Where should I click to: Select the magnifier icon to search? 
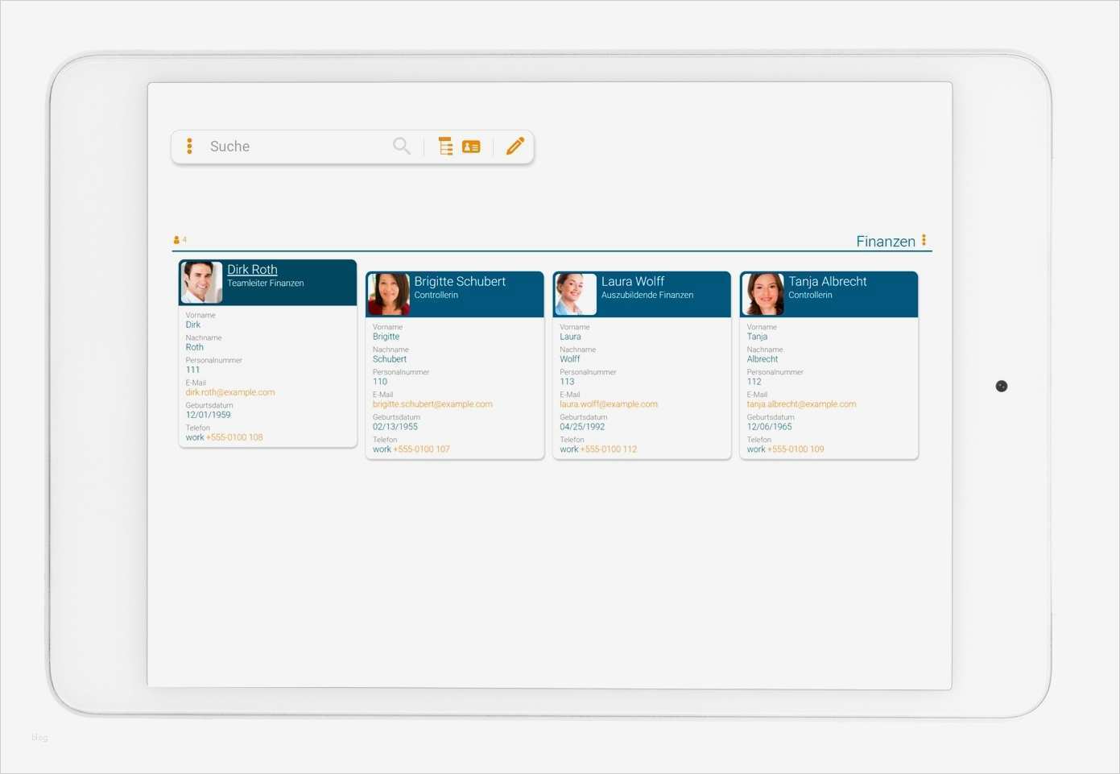(x=401, y=146)
